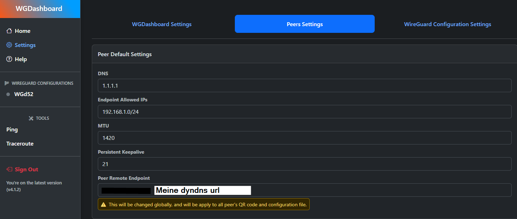This screenshot has width=517, height=219.
Task: Click the Help question mark icon
Action: pyautogui.click(x=9, y=59)
